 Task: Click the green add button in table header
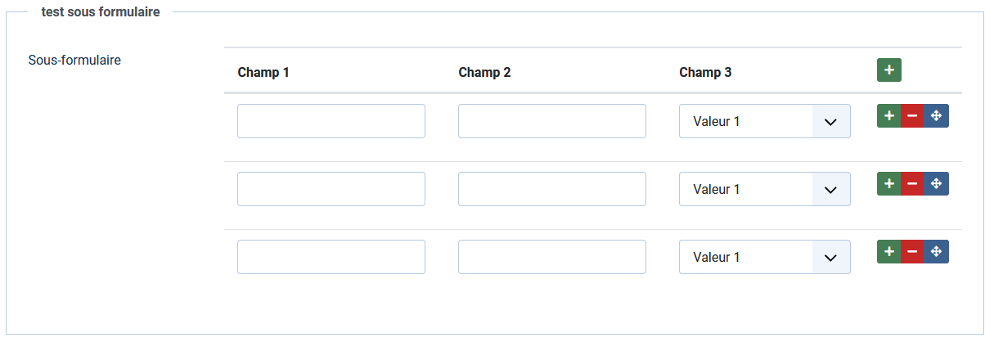(x=889, y=70)
